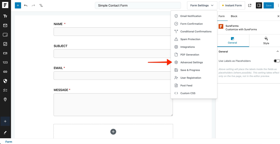The image size is (280, 144).
Task: Click the blue add block plus button
Action: point(18,5)
